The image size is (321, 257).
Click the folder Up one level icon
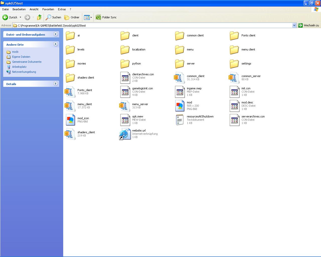pyautogui.click(x=39, y=17)
